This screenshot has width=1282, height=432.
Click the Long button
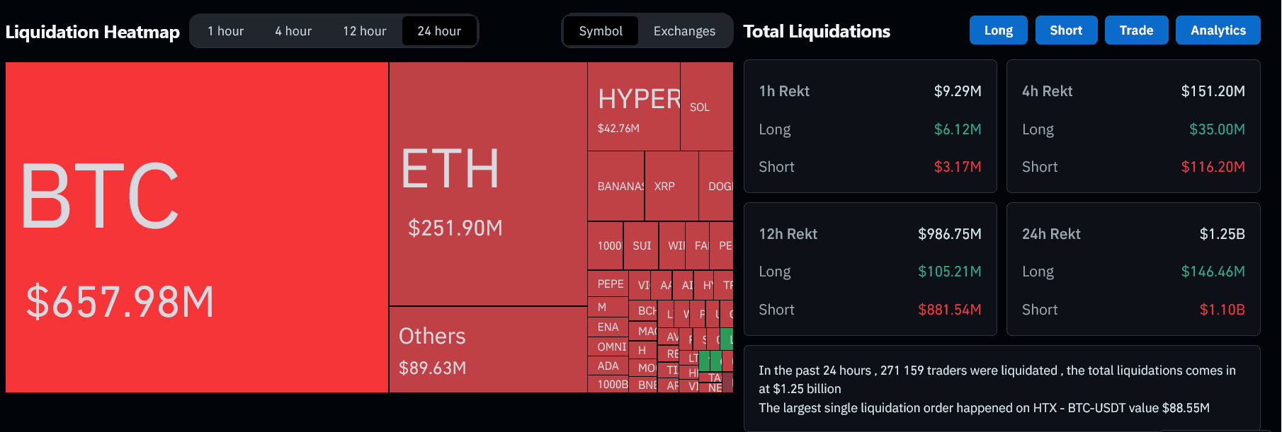click(x=998, y=30)
